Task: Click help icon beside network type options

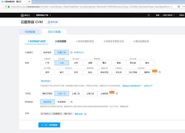Action: click(71, 102)
